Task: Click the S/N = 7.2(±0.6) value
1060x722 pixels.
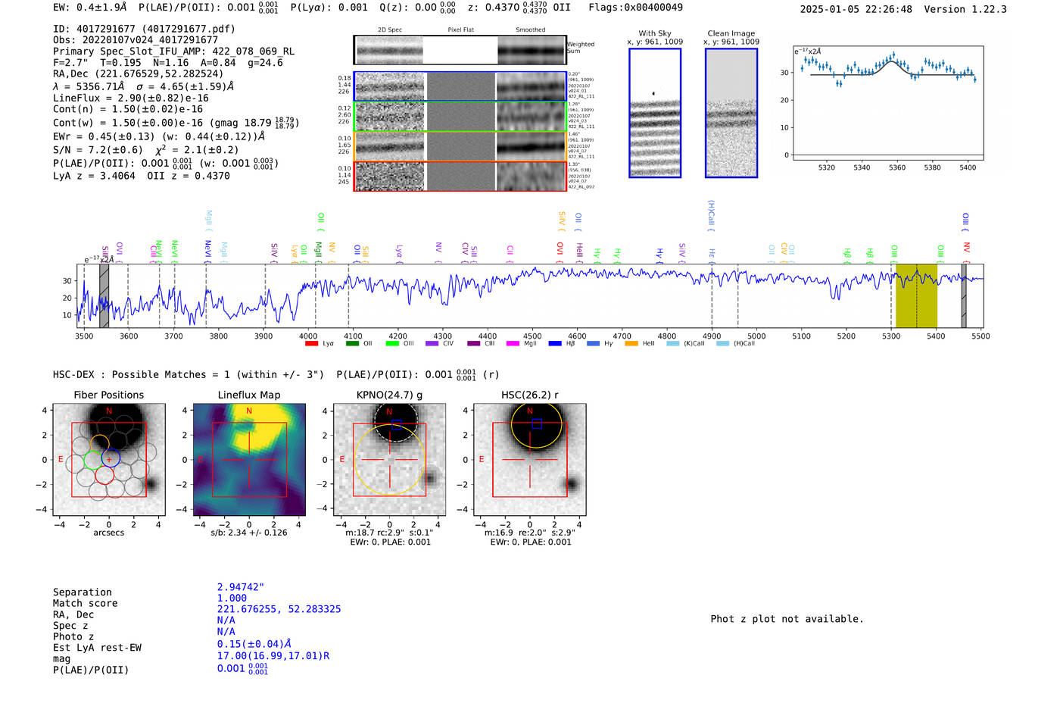Action: pos(98,150)
